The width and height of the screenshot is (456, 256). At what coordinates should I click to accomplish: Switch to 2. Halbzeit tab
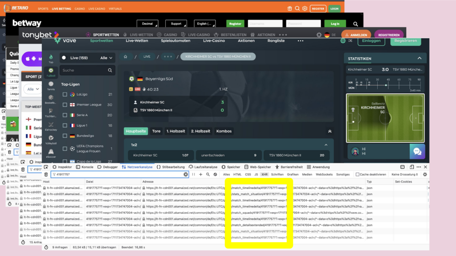[x=200, y=131]
